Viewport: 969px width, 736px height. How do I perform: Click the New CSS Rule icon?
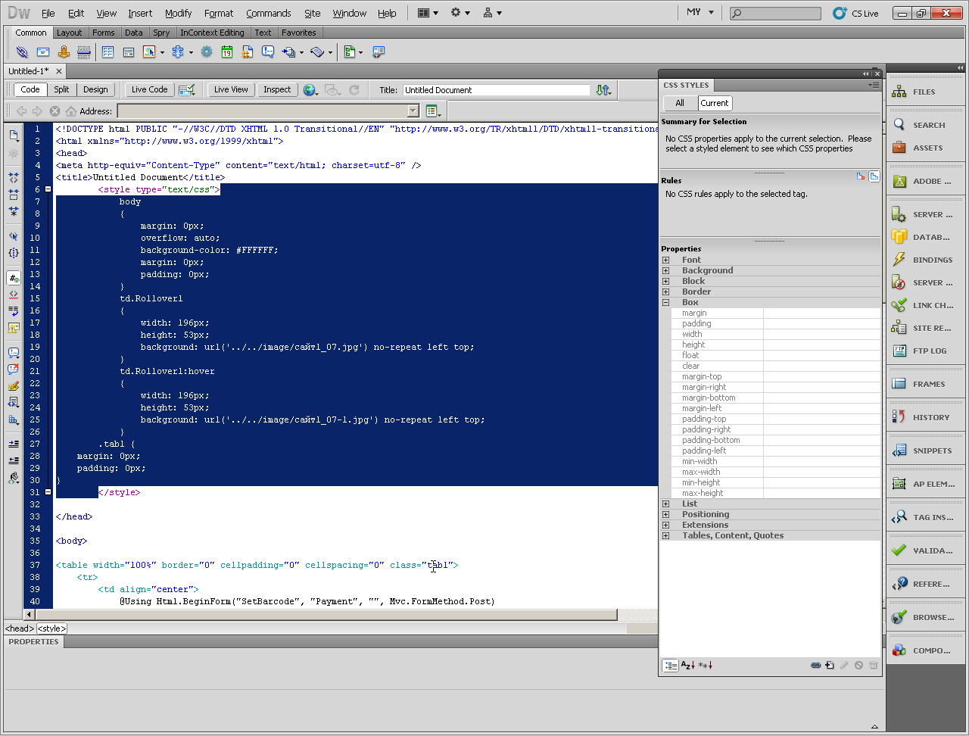pyautogui.click(x=830, y=665)
